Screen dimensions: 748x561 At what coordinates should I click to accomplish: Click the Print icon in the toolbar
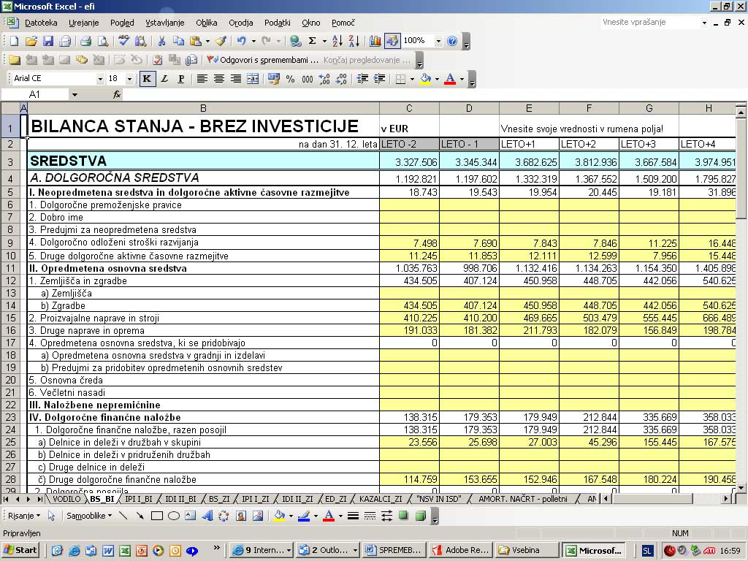click(x=85, y=42)
